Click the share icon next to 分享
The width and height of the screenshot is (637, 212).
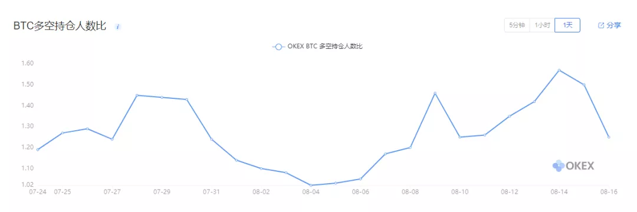click(x=601, y=25)
